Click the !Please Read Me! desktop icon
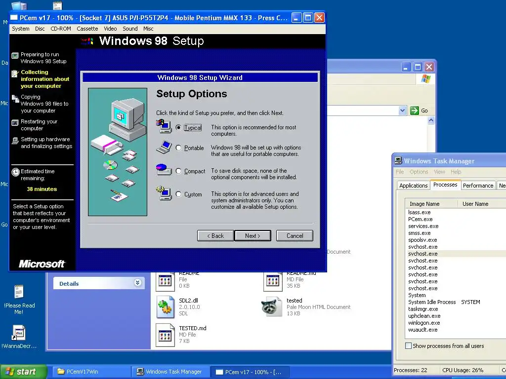The image size is (506, 379). [x=19, y=292]
